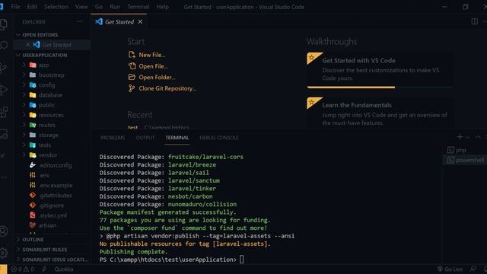Click the Explorer more actions ellipsis
Viewport: 487px width, 274px height.
[80, 22]
